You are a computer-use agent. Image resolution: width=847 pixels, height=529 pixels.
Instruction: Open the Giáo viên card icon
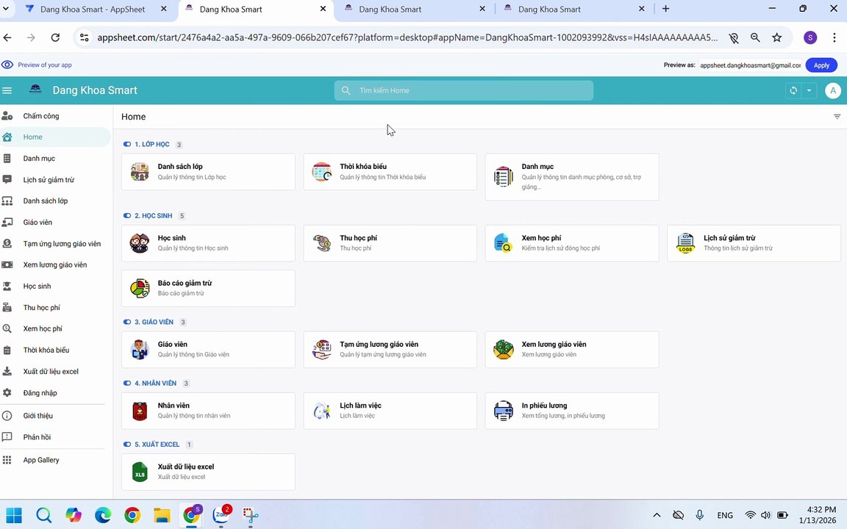pos(140,349)
